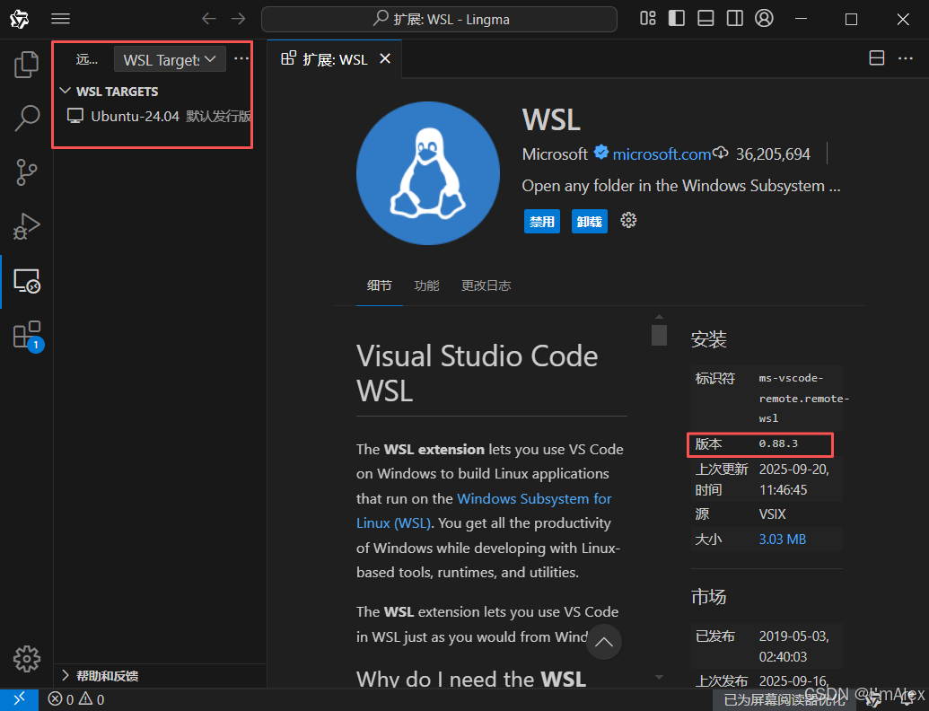Toggle the bottom panel visibility
This screenshot has height=711, width=929.
tap(706, 19)
